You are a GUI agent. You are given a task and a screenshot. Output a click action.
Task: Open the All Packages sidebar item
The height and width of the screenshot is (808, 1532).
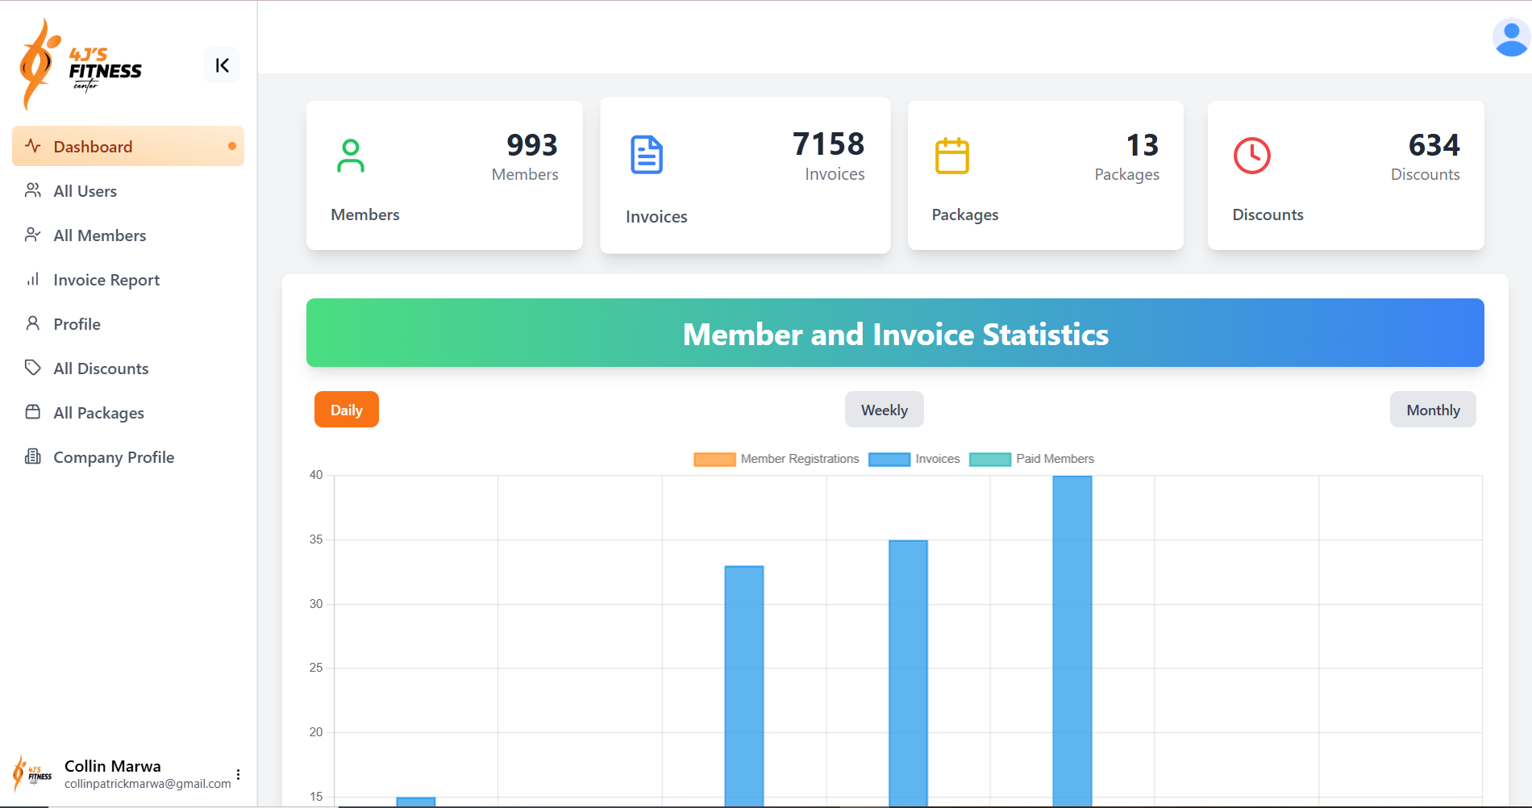click(x=98, y=413)
